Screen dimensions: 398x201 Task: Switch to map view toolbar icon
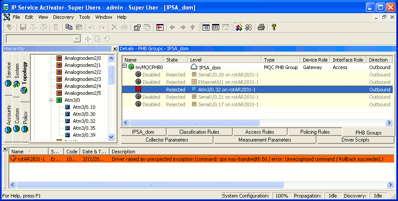(226, 28)
